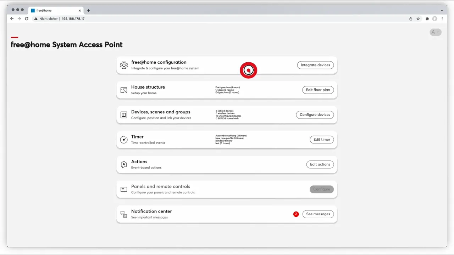454x255 pixels.
Task: Open the Chrome three-dot menu
Action: point(442,19)
